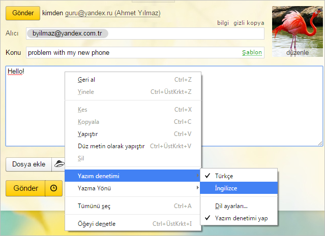
Task: Select the byilmaz@yandex.com.tr recipient chip
Action: [67, 33]
